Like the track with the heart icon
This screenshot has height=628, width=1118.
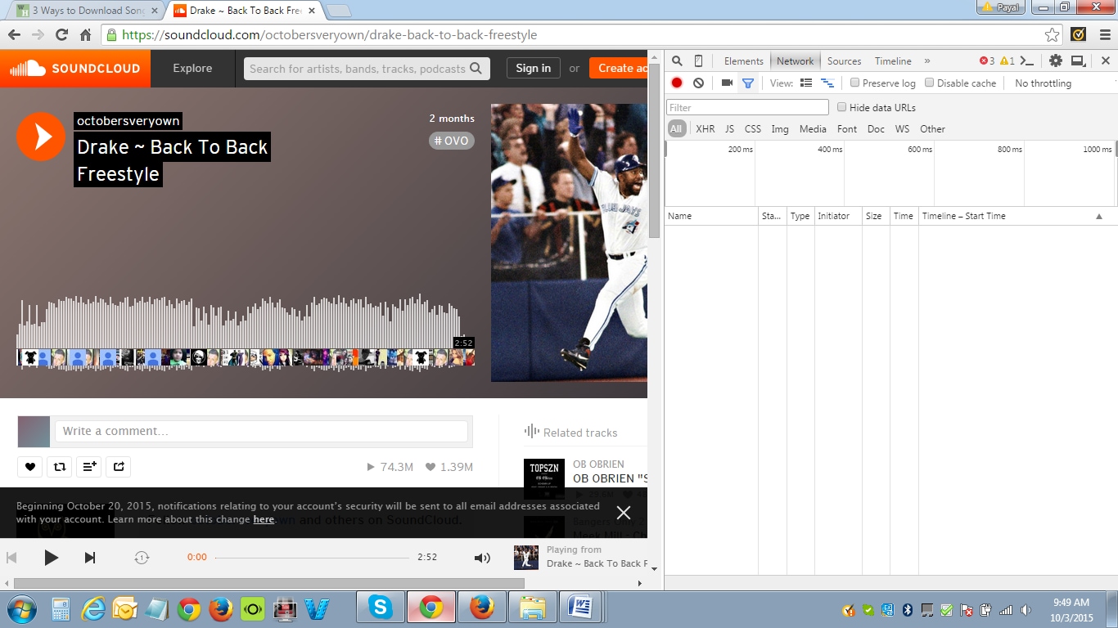pos(30,467)
